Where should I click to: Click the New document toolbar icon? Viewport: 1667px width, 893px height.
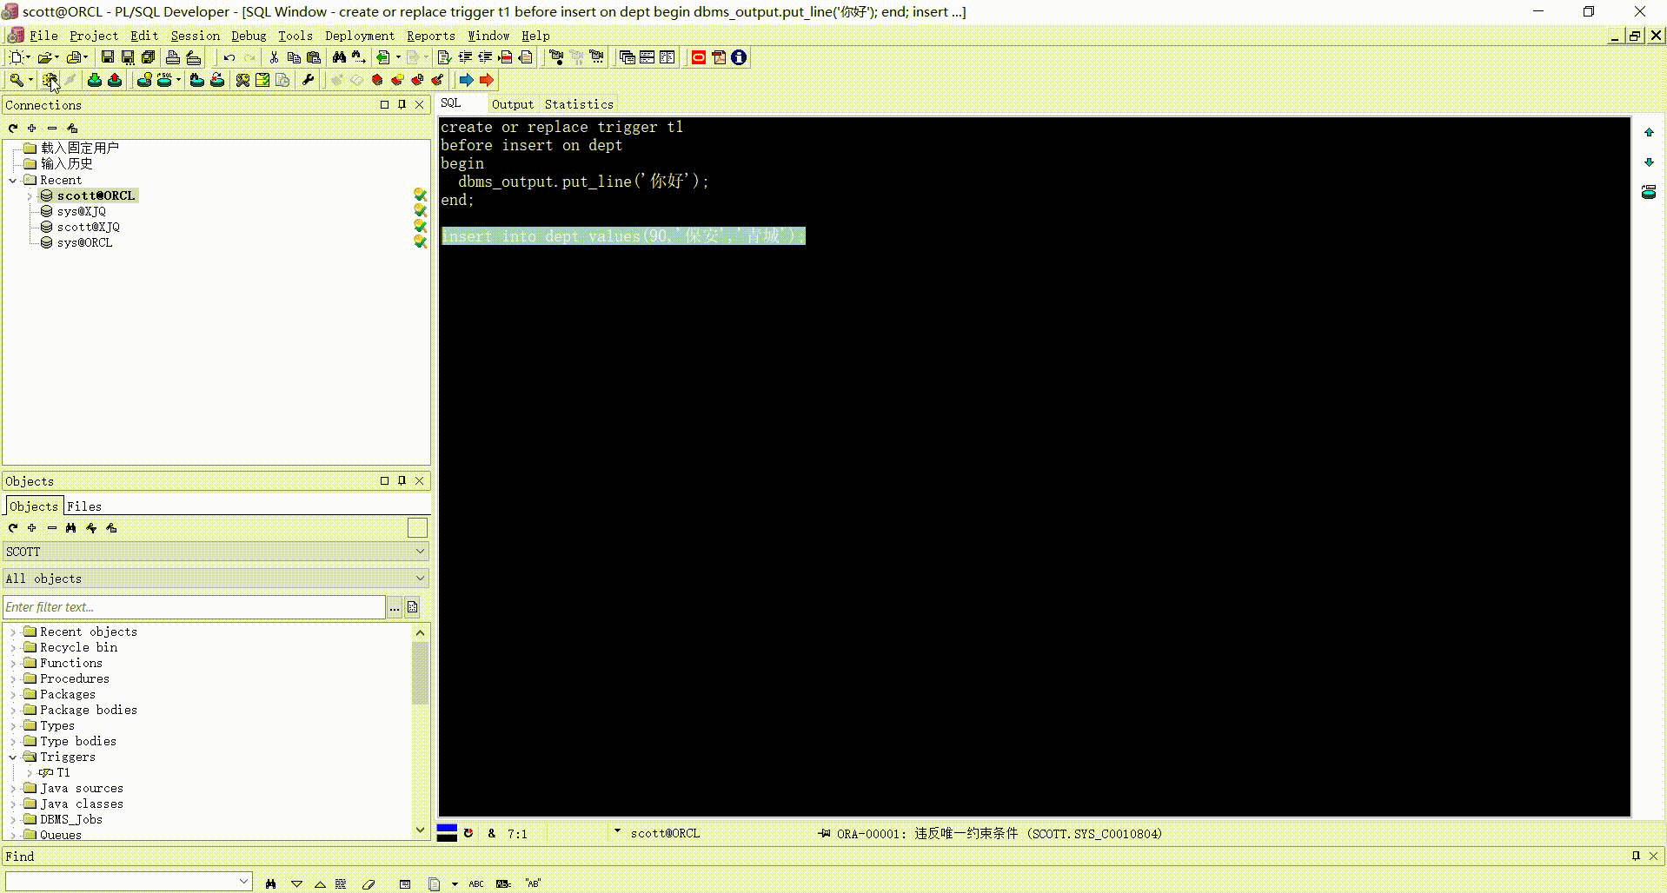coord(16,57)
